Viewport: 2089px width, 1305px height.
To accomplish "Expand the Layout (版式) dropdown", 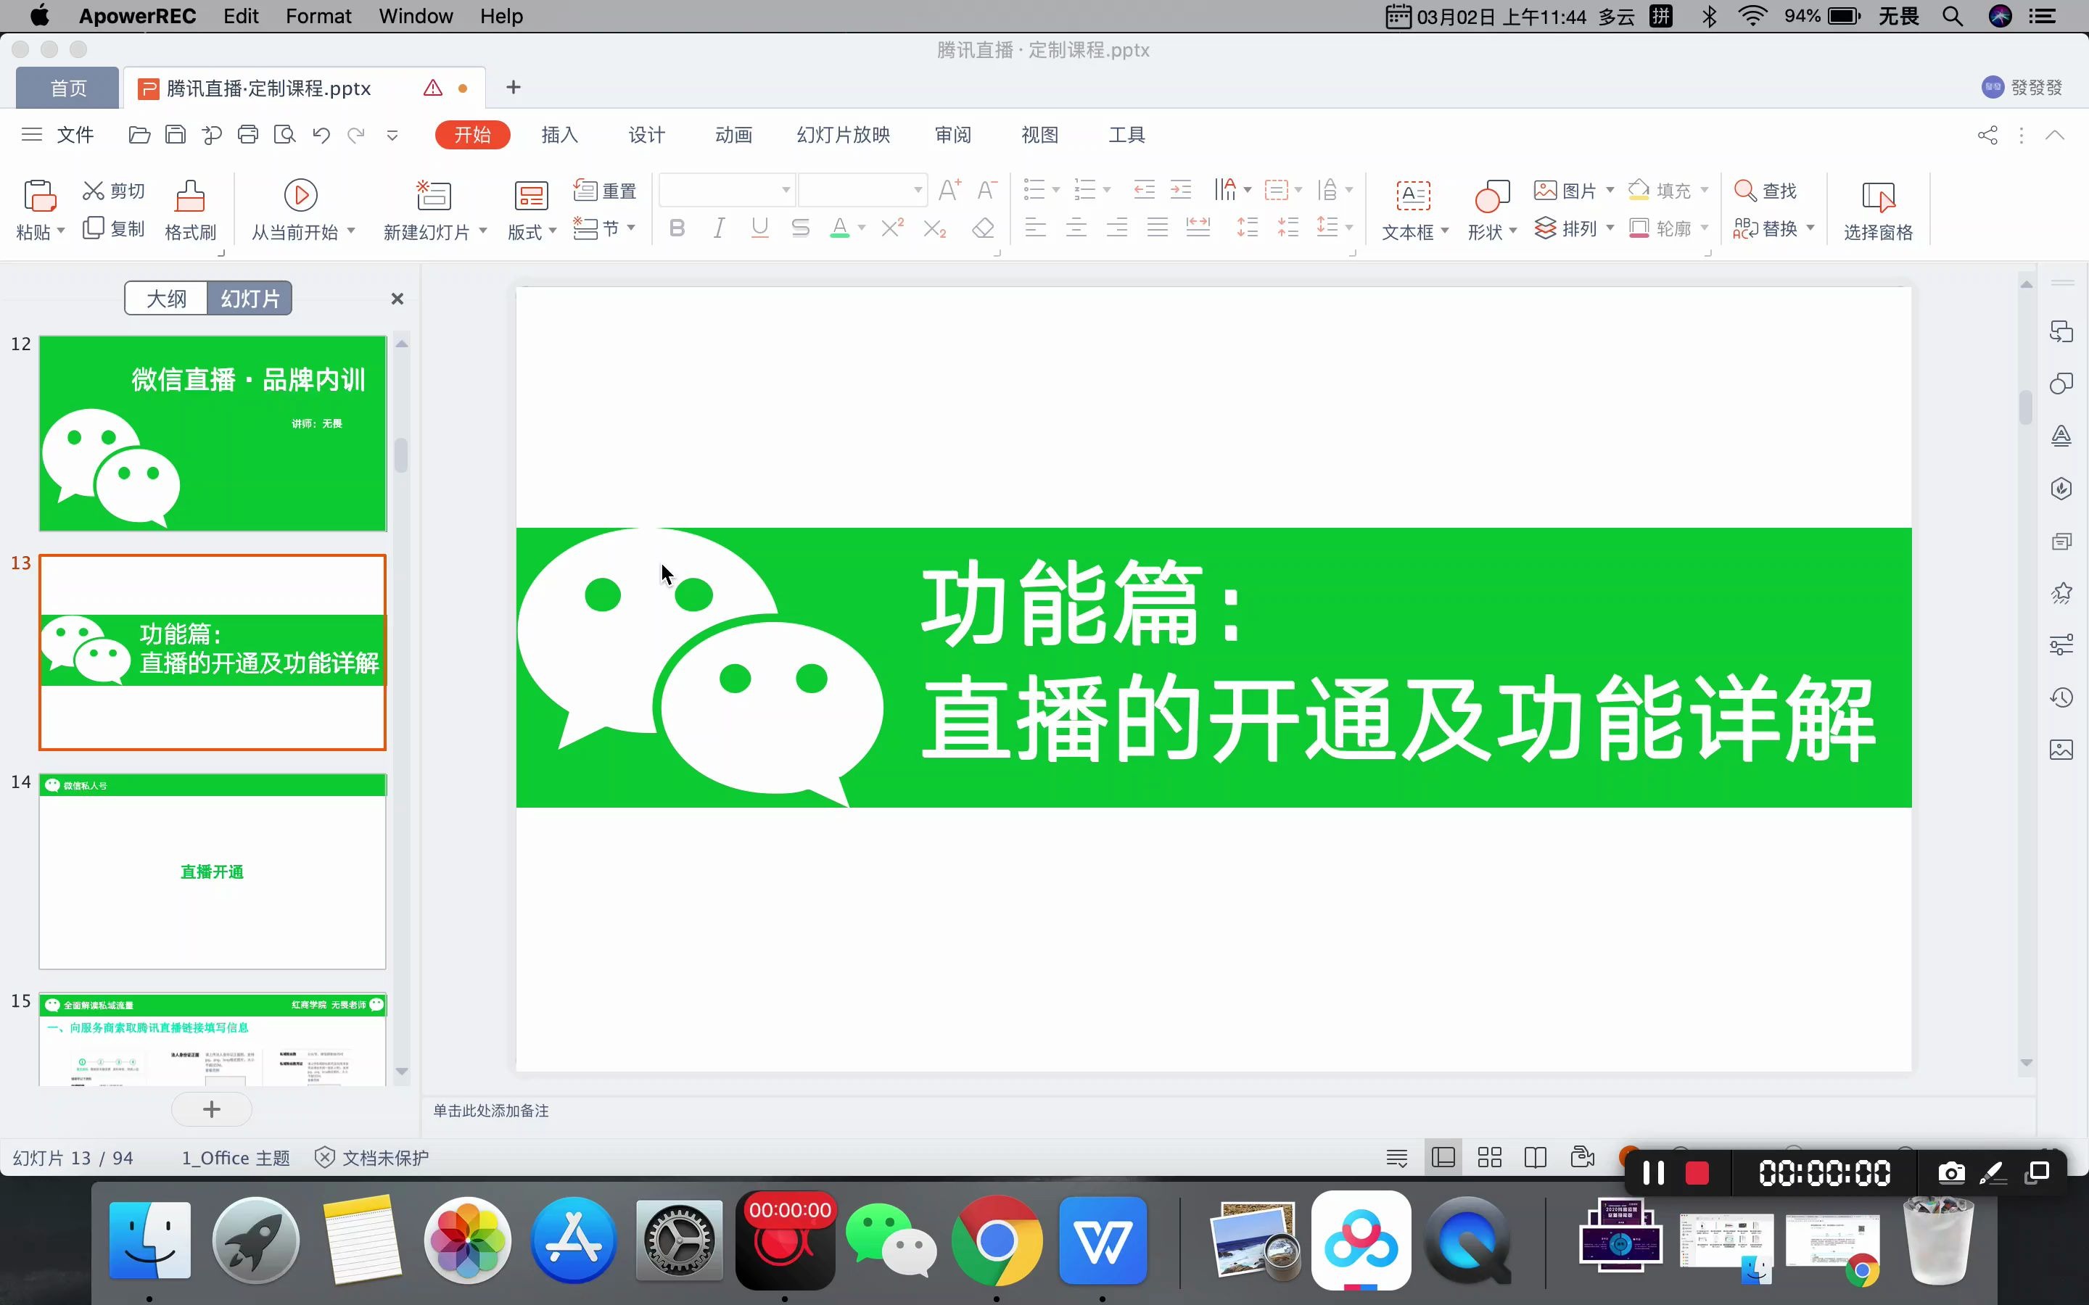I will pyautogui.click(x=553, y=231).
